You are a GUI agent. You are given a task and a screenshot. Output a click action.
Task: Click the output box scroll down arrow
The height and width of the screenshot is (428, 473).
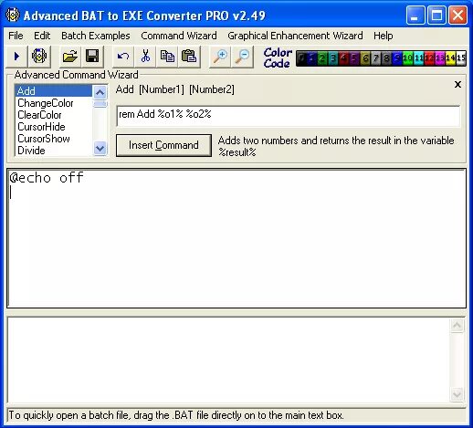[457, 394]
